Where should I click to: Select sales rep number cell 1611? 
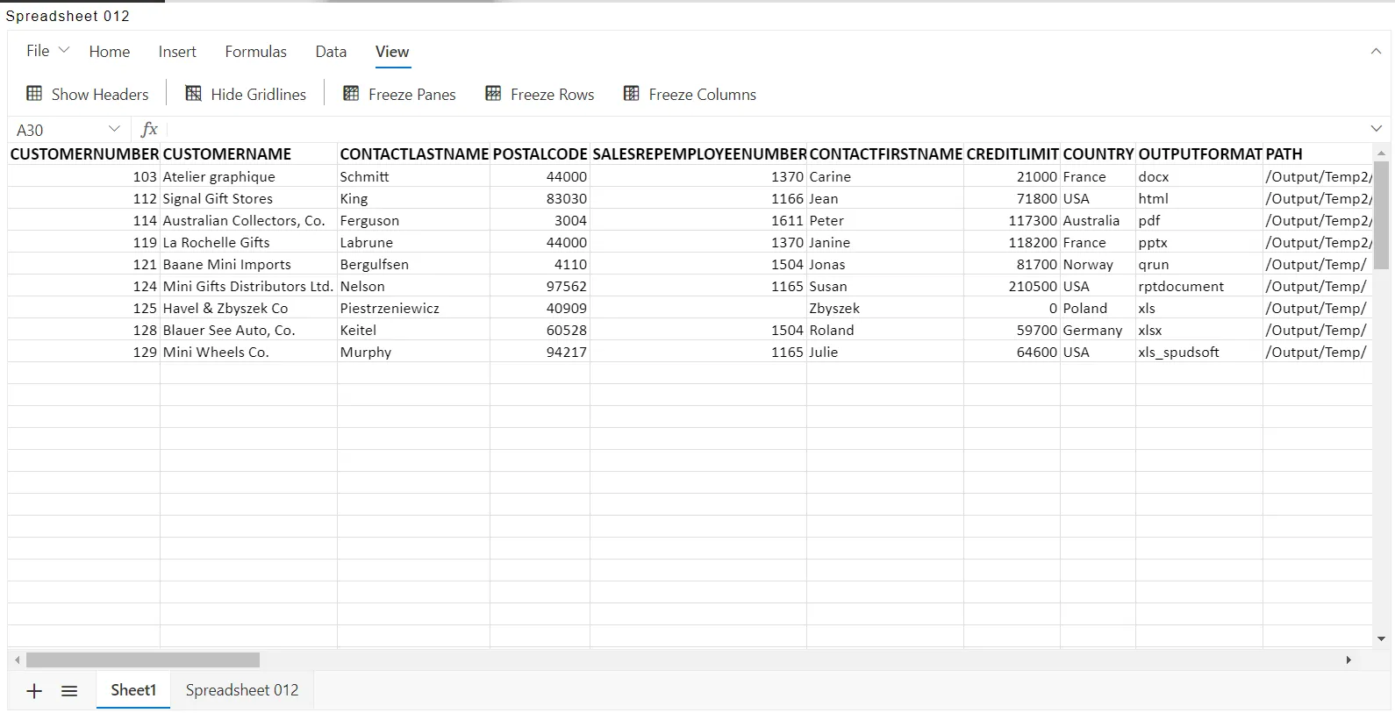coord(698,220)
